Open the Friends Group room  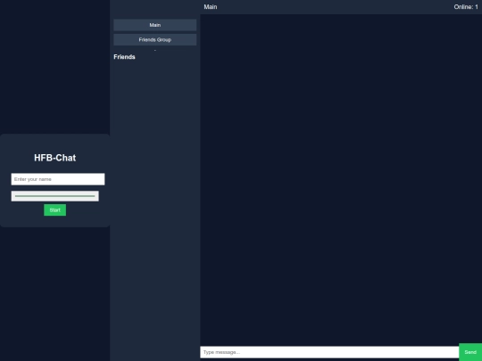[155, 39]
